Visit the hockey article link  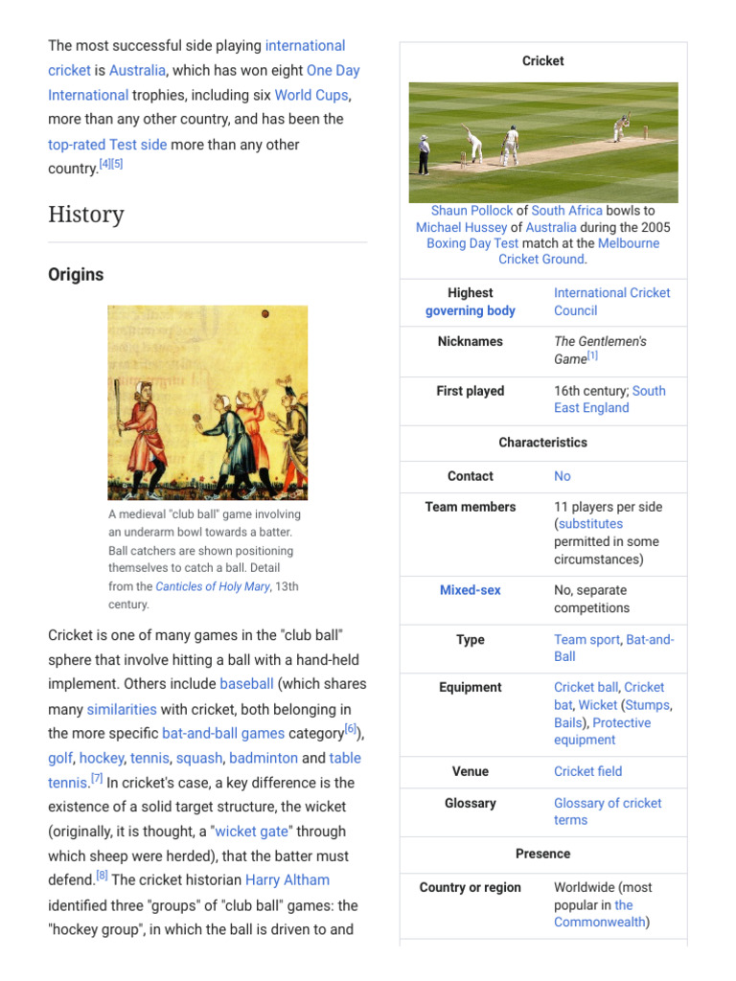pyautogui.click(x=102, y=759)
